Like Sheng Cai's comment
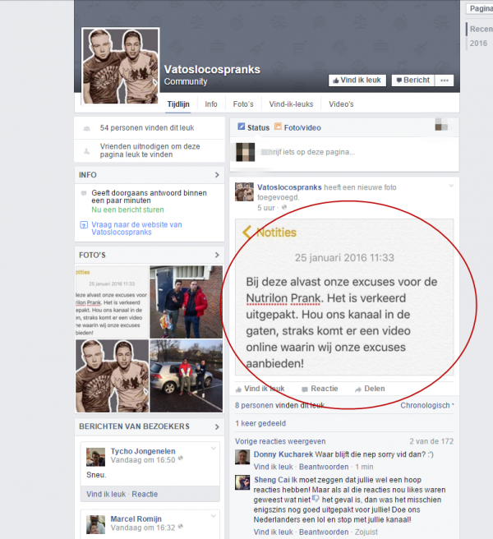This screenshot has width=493, height=539. point(274,532)
